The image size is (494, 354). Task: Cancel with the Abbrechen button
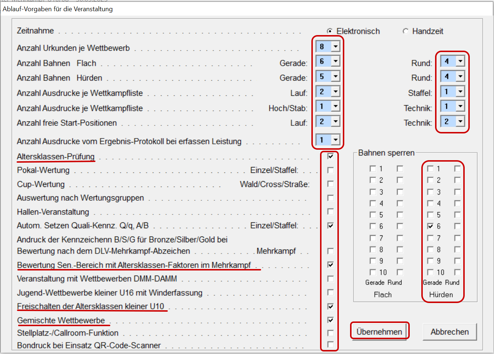[x=450, y=332]
